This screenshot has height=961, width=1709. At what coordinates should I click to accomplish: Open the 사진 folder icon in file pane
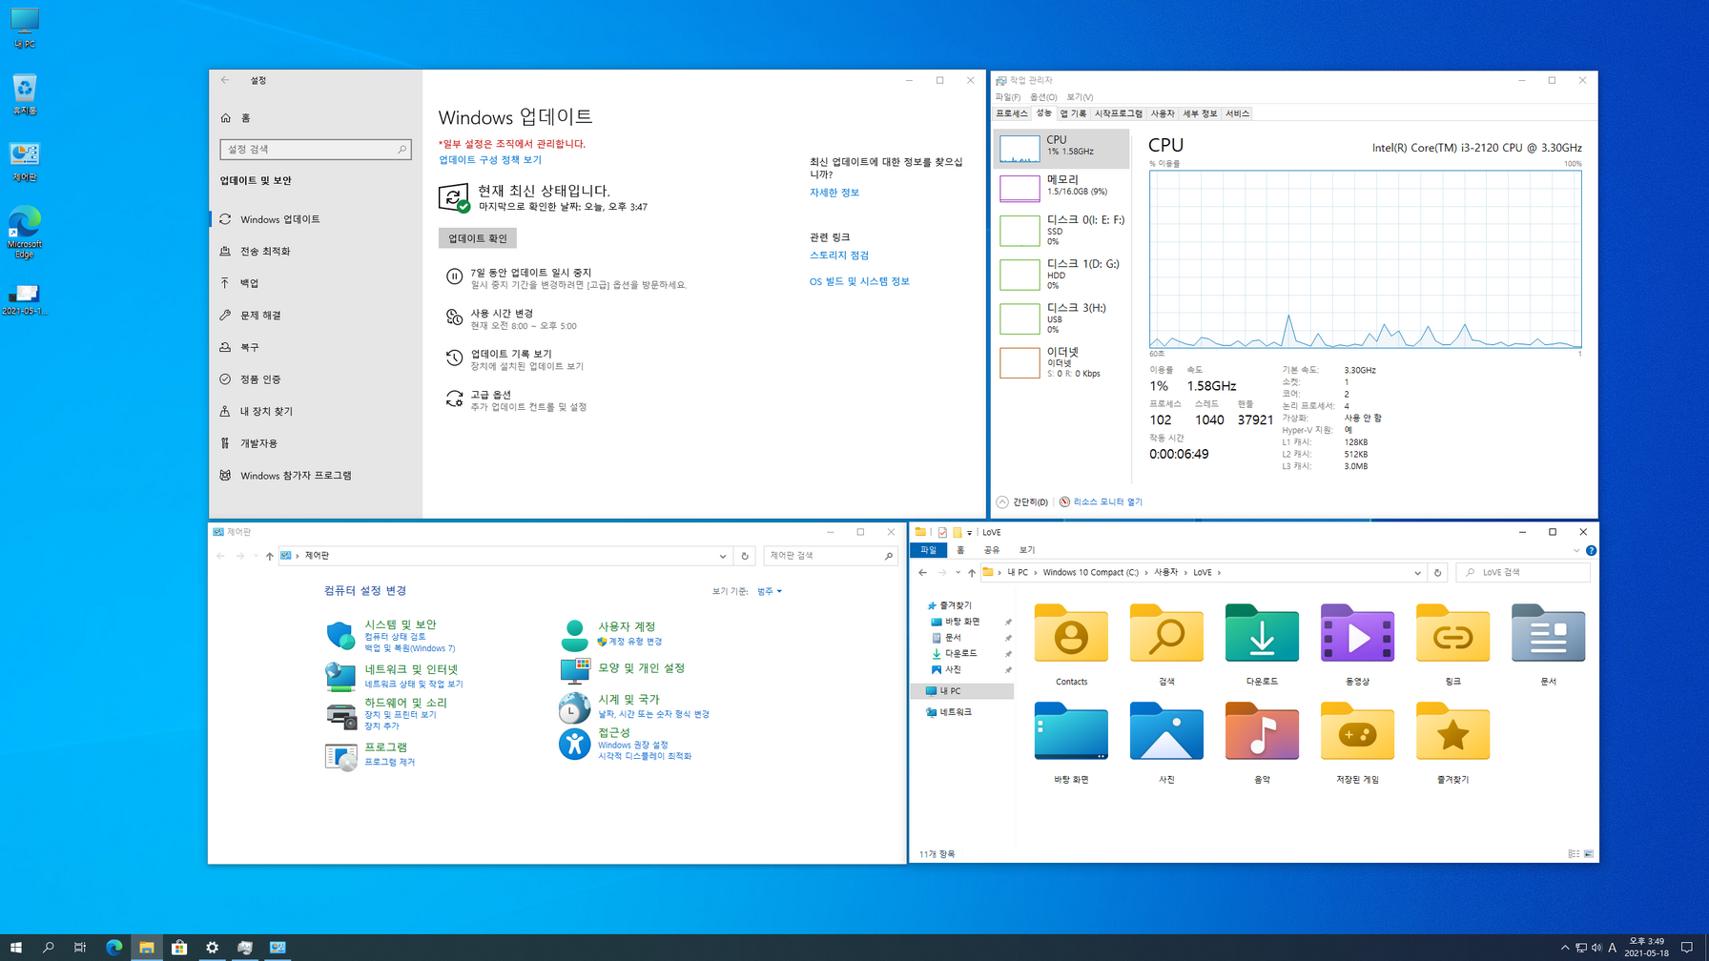tap(1166, 731)
